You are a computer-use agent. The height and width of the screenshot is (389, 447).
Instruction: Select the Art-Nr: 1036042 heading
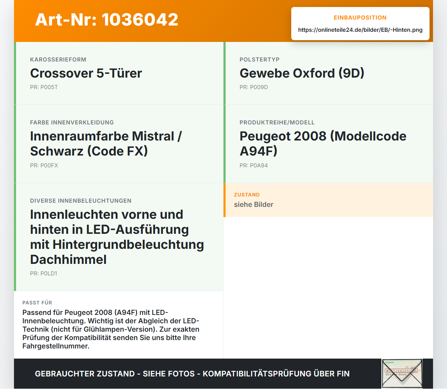[107, 20]
